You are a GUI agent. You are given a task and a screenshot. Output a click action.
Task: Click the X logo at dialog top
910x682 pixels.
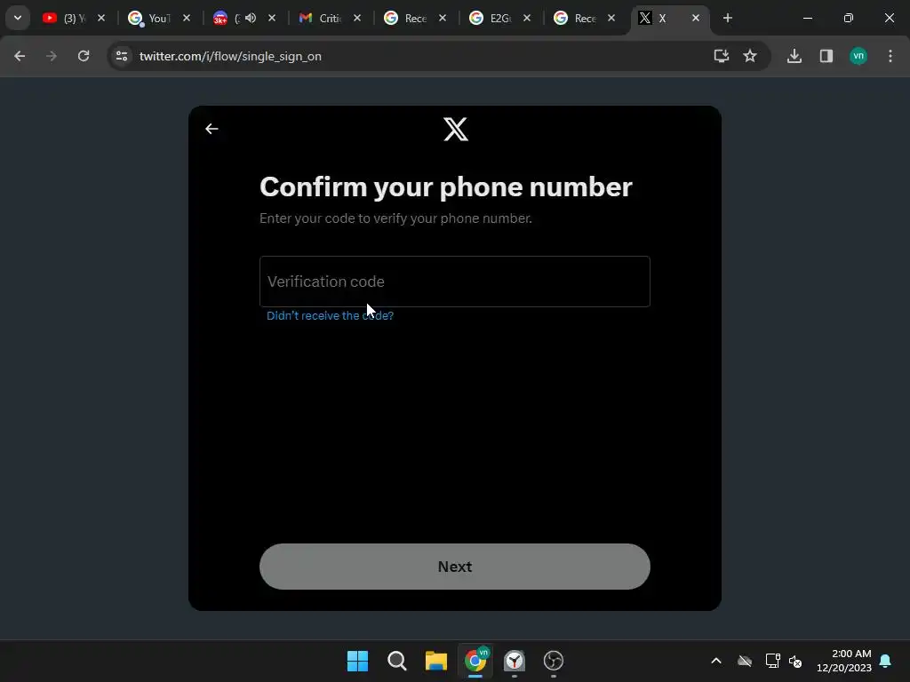[x=456, y=129]
